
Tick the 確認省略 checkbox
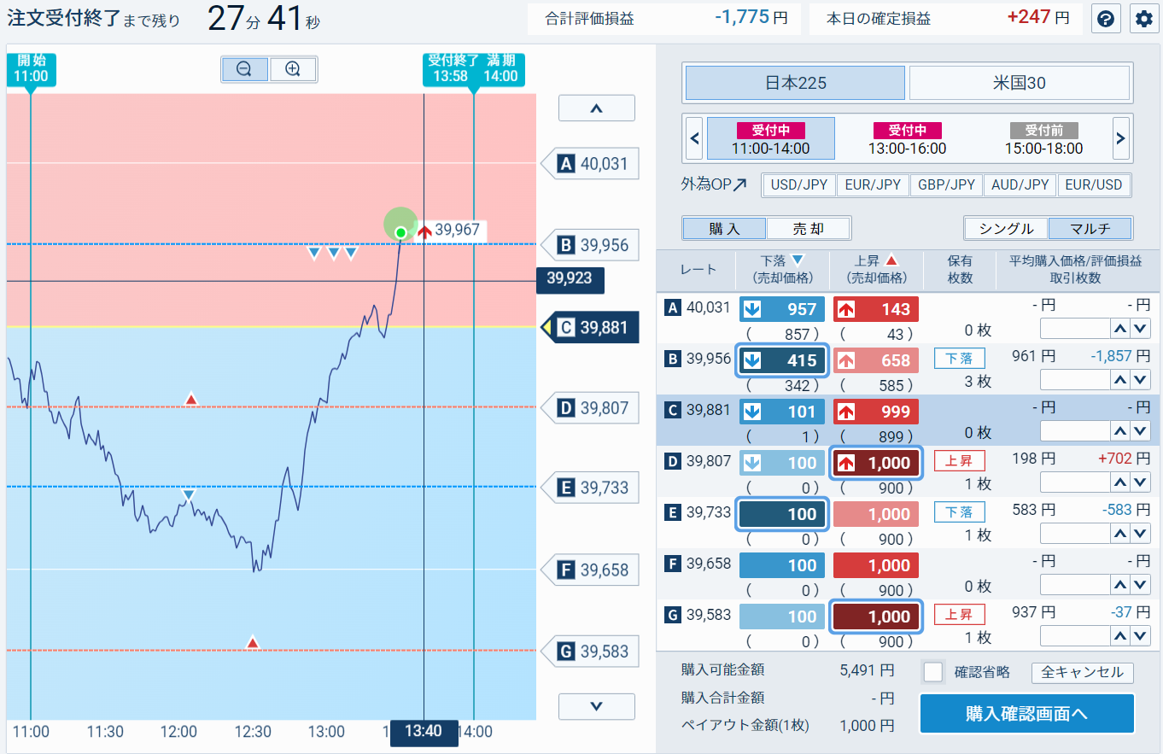(x=933, y=672)
